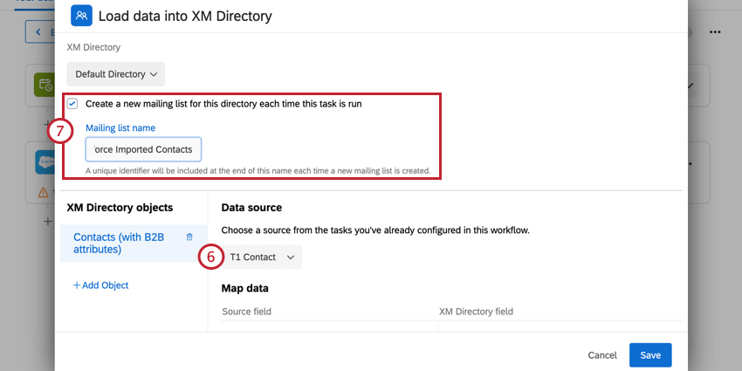Open the Default Directory dropdown
This screenshot has height=371, width=742.
click(116, 74)
